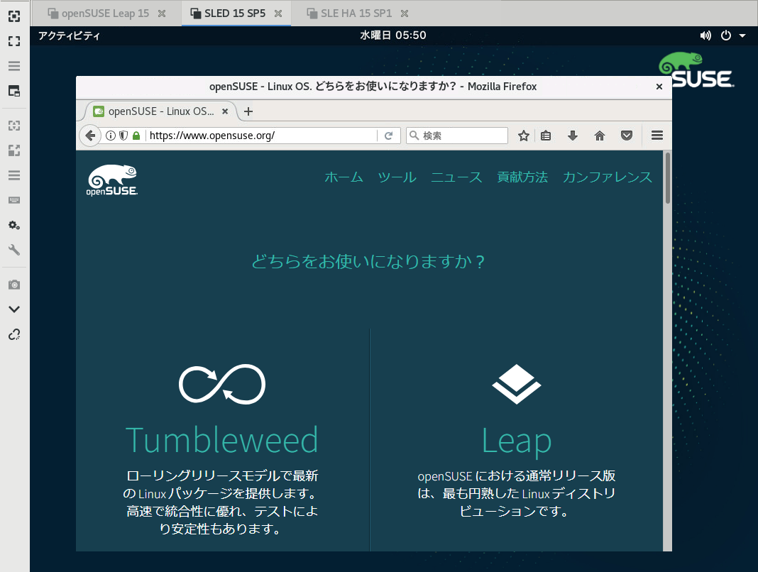Switch to the openSUSE Leap 15 tab
The width and height of the screenshot is (758, 572).
105,13
